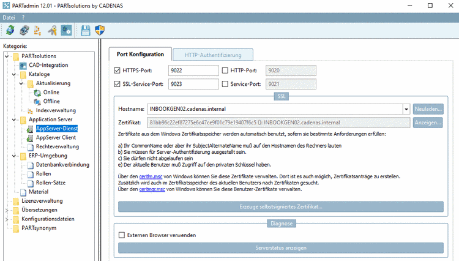459x261 pixels.
Task: Collapse the Application Server node
Action: pyautogui.click(x=13, y=119)
